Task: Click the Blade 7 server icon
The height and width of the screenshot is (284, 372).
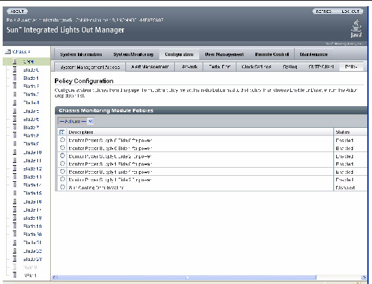Action: point(15,127)
